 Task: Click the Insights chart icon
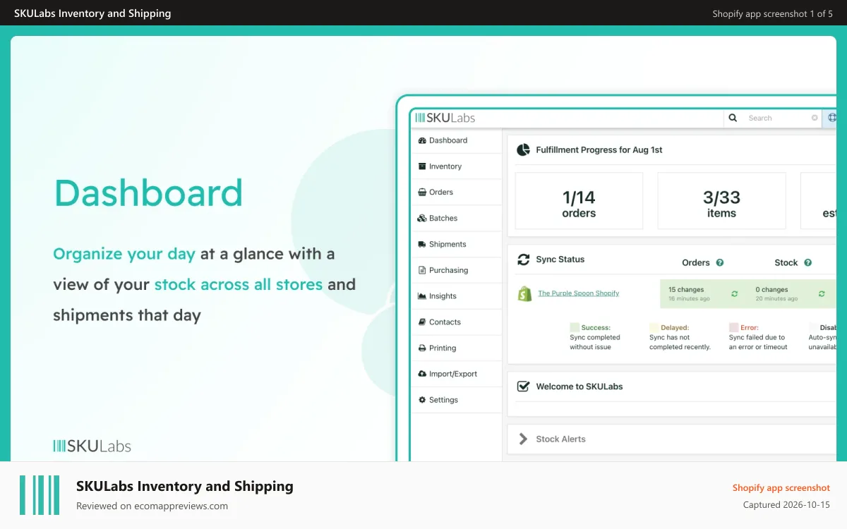[422, 296]
